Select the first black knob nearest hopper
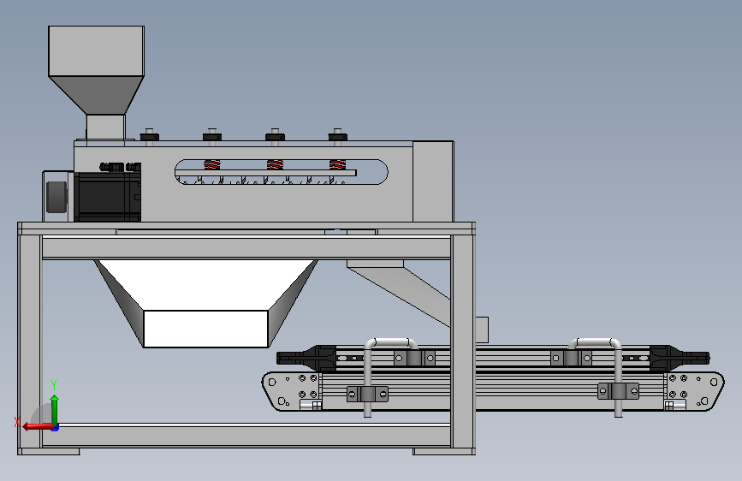 (150, 137)
